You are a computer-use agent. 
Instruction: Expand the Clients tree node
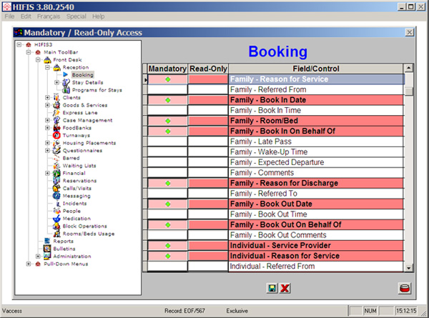(x=47, y=97)
